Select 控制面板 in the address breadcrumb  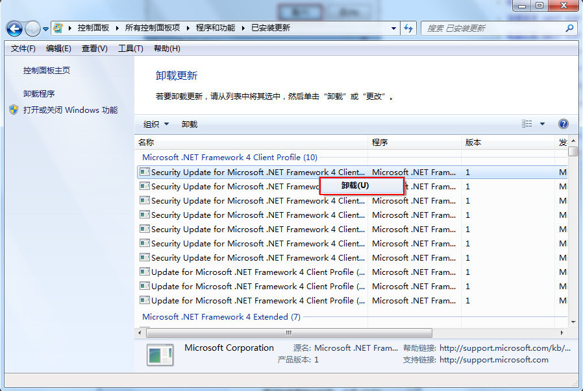click(93, 28)
